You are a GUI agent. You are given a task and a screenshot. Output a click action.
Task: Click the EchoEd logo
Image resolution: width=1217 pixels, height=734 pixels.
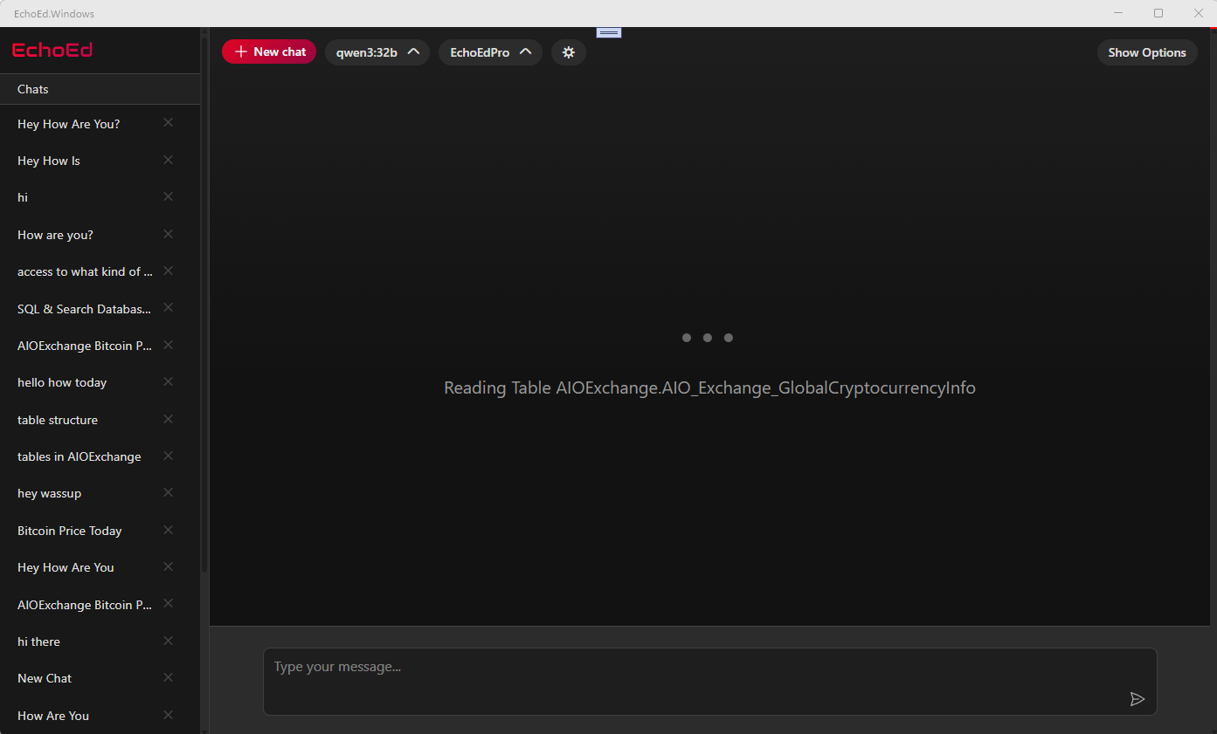[52, 51]
